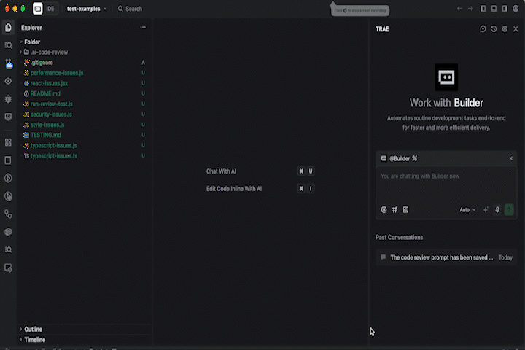Click the Search box in title bar

coord(131,9)
